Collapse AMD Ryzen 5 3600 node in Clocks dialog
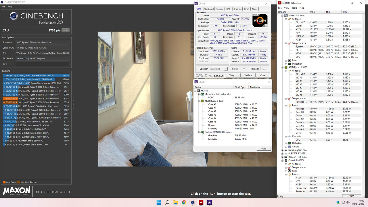 (199, 101)
